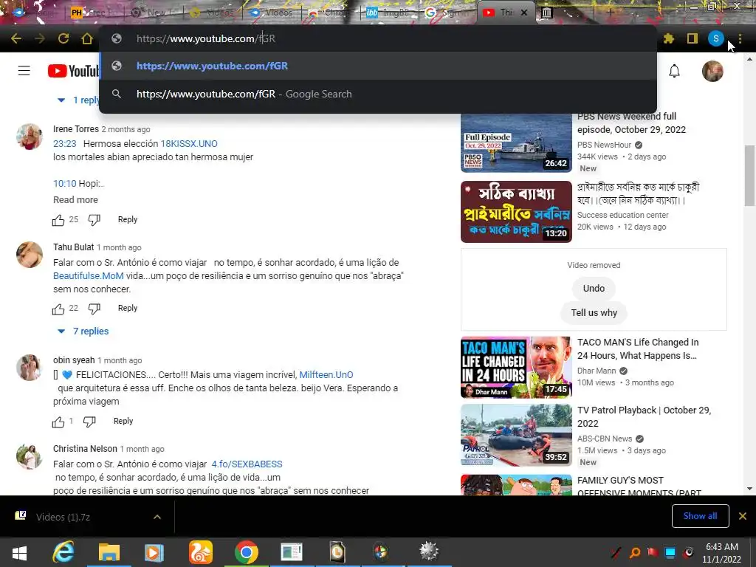
Task: Open the Chrome profile avatar 'S'
Action: (x=716, y=38)
